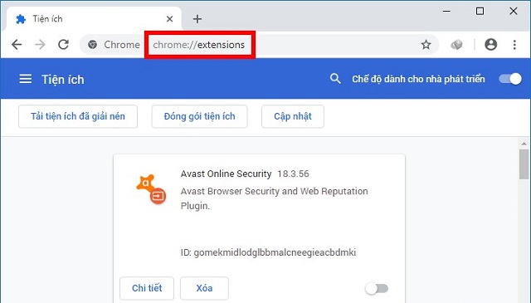Click the Chrome site info icon
Viewport: 531px width, 303px height.
(92, 44)
